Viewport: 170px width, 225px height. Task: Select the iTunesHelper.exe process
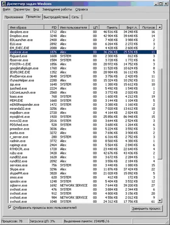[x=82, y=80]
